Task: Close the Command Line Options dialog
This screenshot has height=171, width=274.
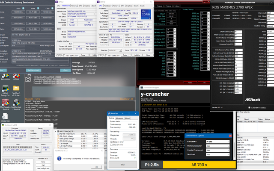Action: pos(230,136)
